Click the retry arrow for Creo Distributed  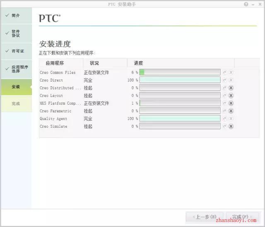224,88
